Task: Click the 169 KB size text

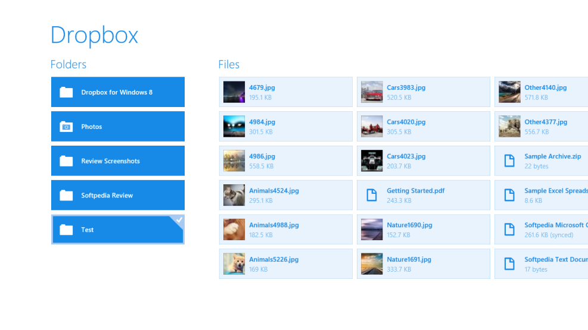Action: [x=259, y=269]
